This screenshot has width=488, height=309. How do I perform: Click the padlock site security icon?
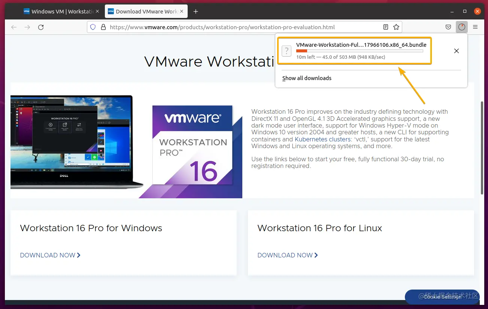pos(103,27)
